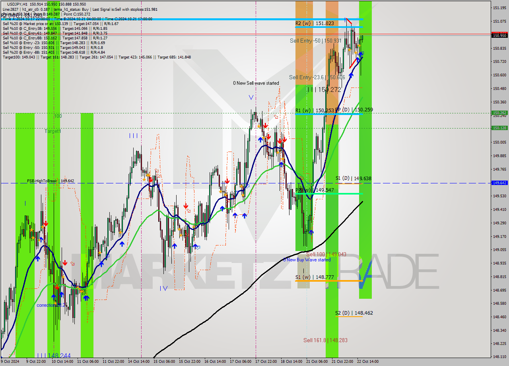Click the '22 Oct 14:00' time axis label
The image size is (509, 366).
tap(368, 362)
